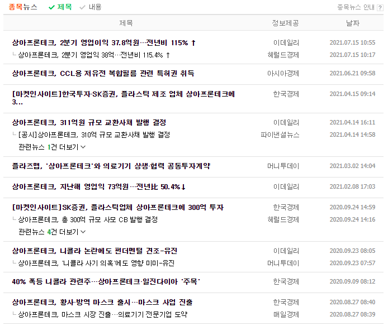Open article 마스크 시장 진출…의료기기 전문기업 도약

102,314
